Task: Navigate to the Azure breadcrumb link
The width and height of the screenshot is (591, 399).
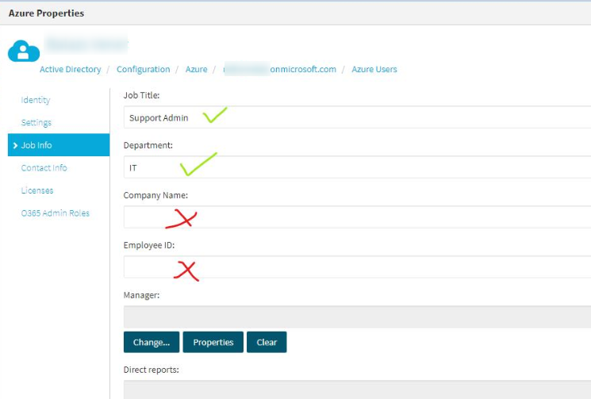Action: tap(196, 70)
